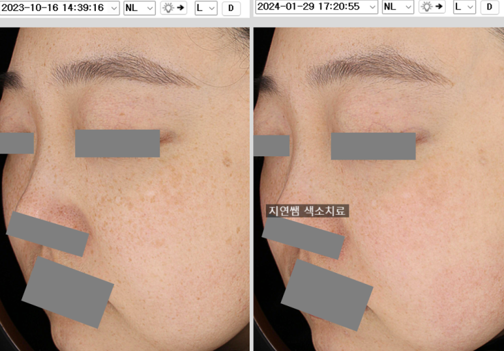Select the gray mouth mask in left photo
The image size is (504, 351).
pos(68,292)
